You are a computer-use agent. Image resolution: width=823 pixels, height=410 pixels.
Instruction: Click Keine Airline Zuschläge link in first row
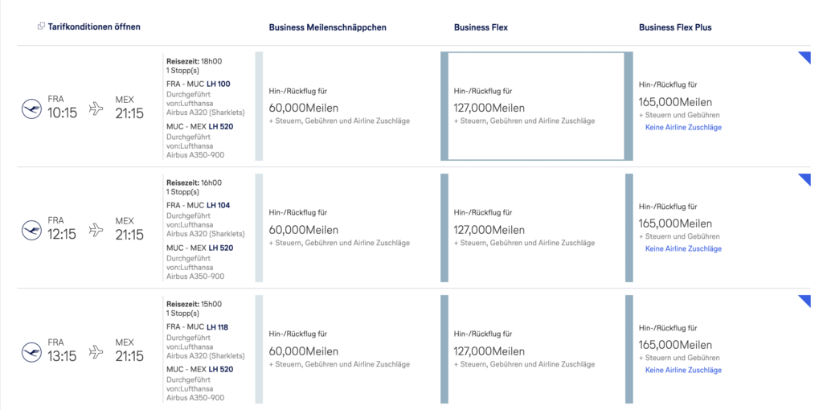pyautogui.click(x=683, y=127)
